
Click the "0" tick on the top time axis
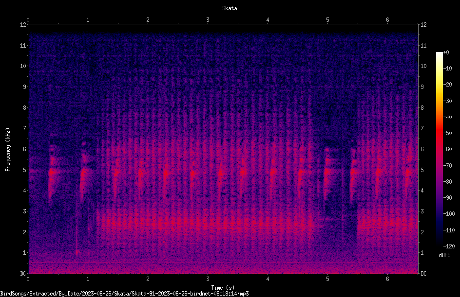(28, 20)
